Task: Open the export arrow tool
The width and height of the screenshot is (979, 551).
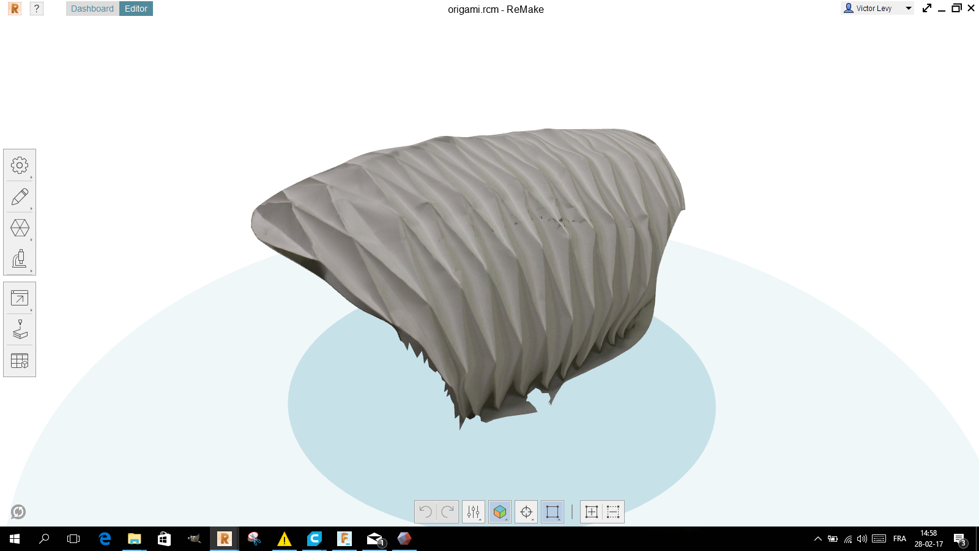Action: click(x=20, y=298)
